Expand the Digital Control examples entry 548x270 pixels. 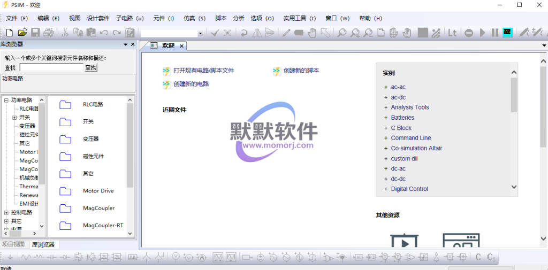[386, 189]
